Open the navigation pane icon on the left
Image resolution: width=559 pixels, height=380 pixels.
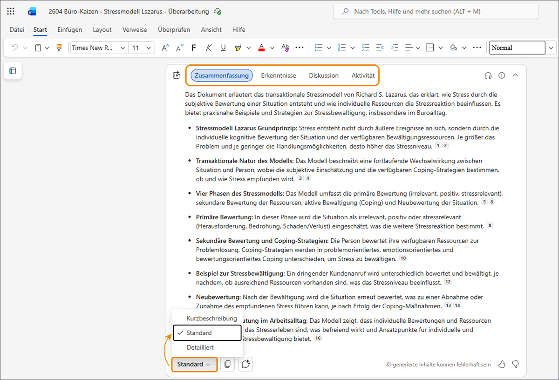[13, 71]
